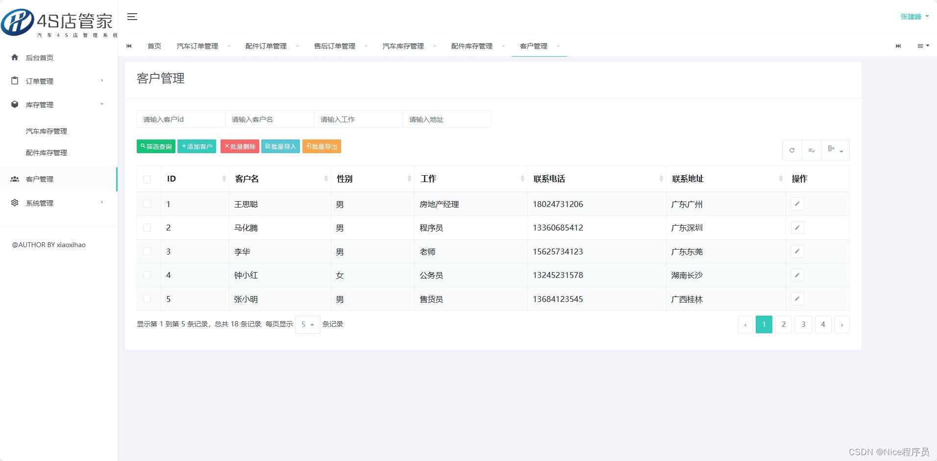Image resolution: width=937 pixels, height=461 pixels.
Task: Collapse the 库存管理 sidebar menu
Action: (59, 104)
